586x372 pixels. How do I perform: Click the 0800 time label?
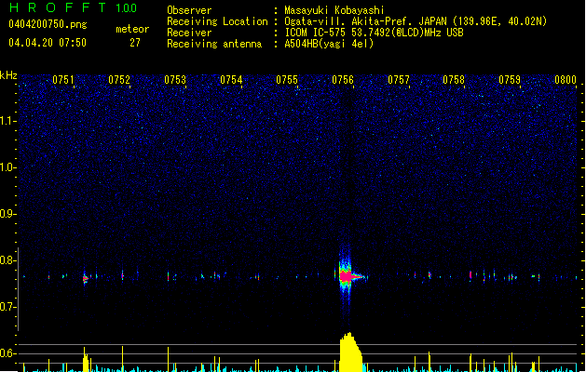coord(566,80)
